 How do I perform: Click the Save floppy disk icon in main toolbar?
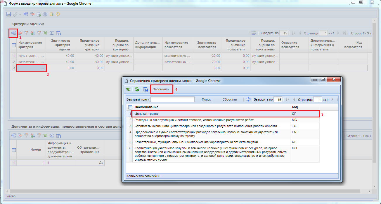click(x=8, y=14)
